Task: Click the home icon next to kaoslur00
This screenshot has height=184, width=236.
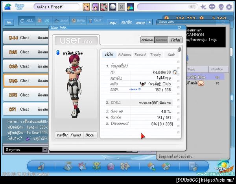Action: tap(175, 72)
